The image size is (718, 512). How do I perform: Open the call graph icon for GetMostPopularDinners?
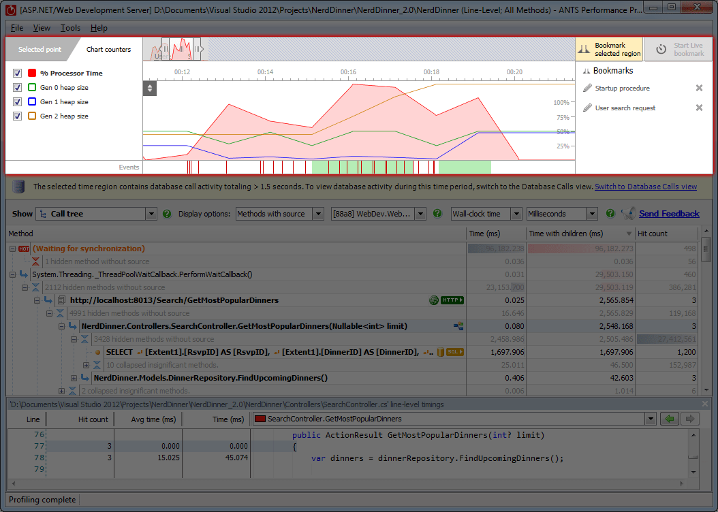[x=458, y=327]
